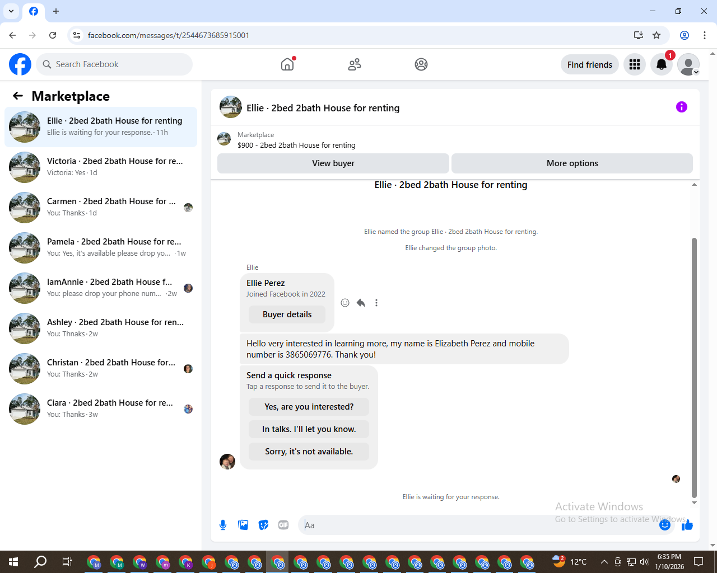Click the Facebook logo icon

(20, 64)
